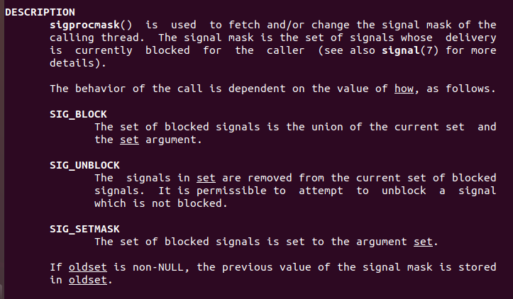Click the word 'behavior' in second paragraph
The height and width of the screenshot is (299, 513).
coord(98,89)
